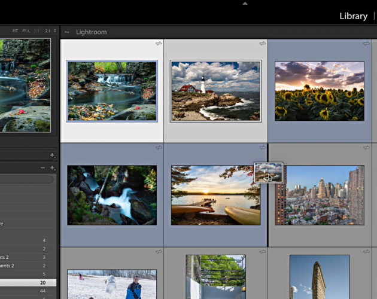This screenshot has width=377, height=299.
Task: Click arrow badge on Flatiron building cell
Action: point(366,252)
